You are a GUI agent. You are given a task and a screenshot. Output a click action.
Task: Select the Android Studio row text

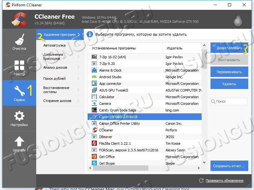[110, 77]
